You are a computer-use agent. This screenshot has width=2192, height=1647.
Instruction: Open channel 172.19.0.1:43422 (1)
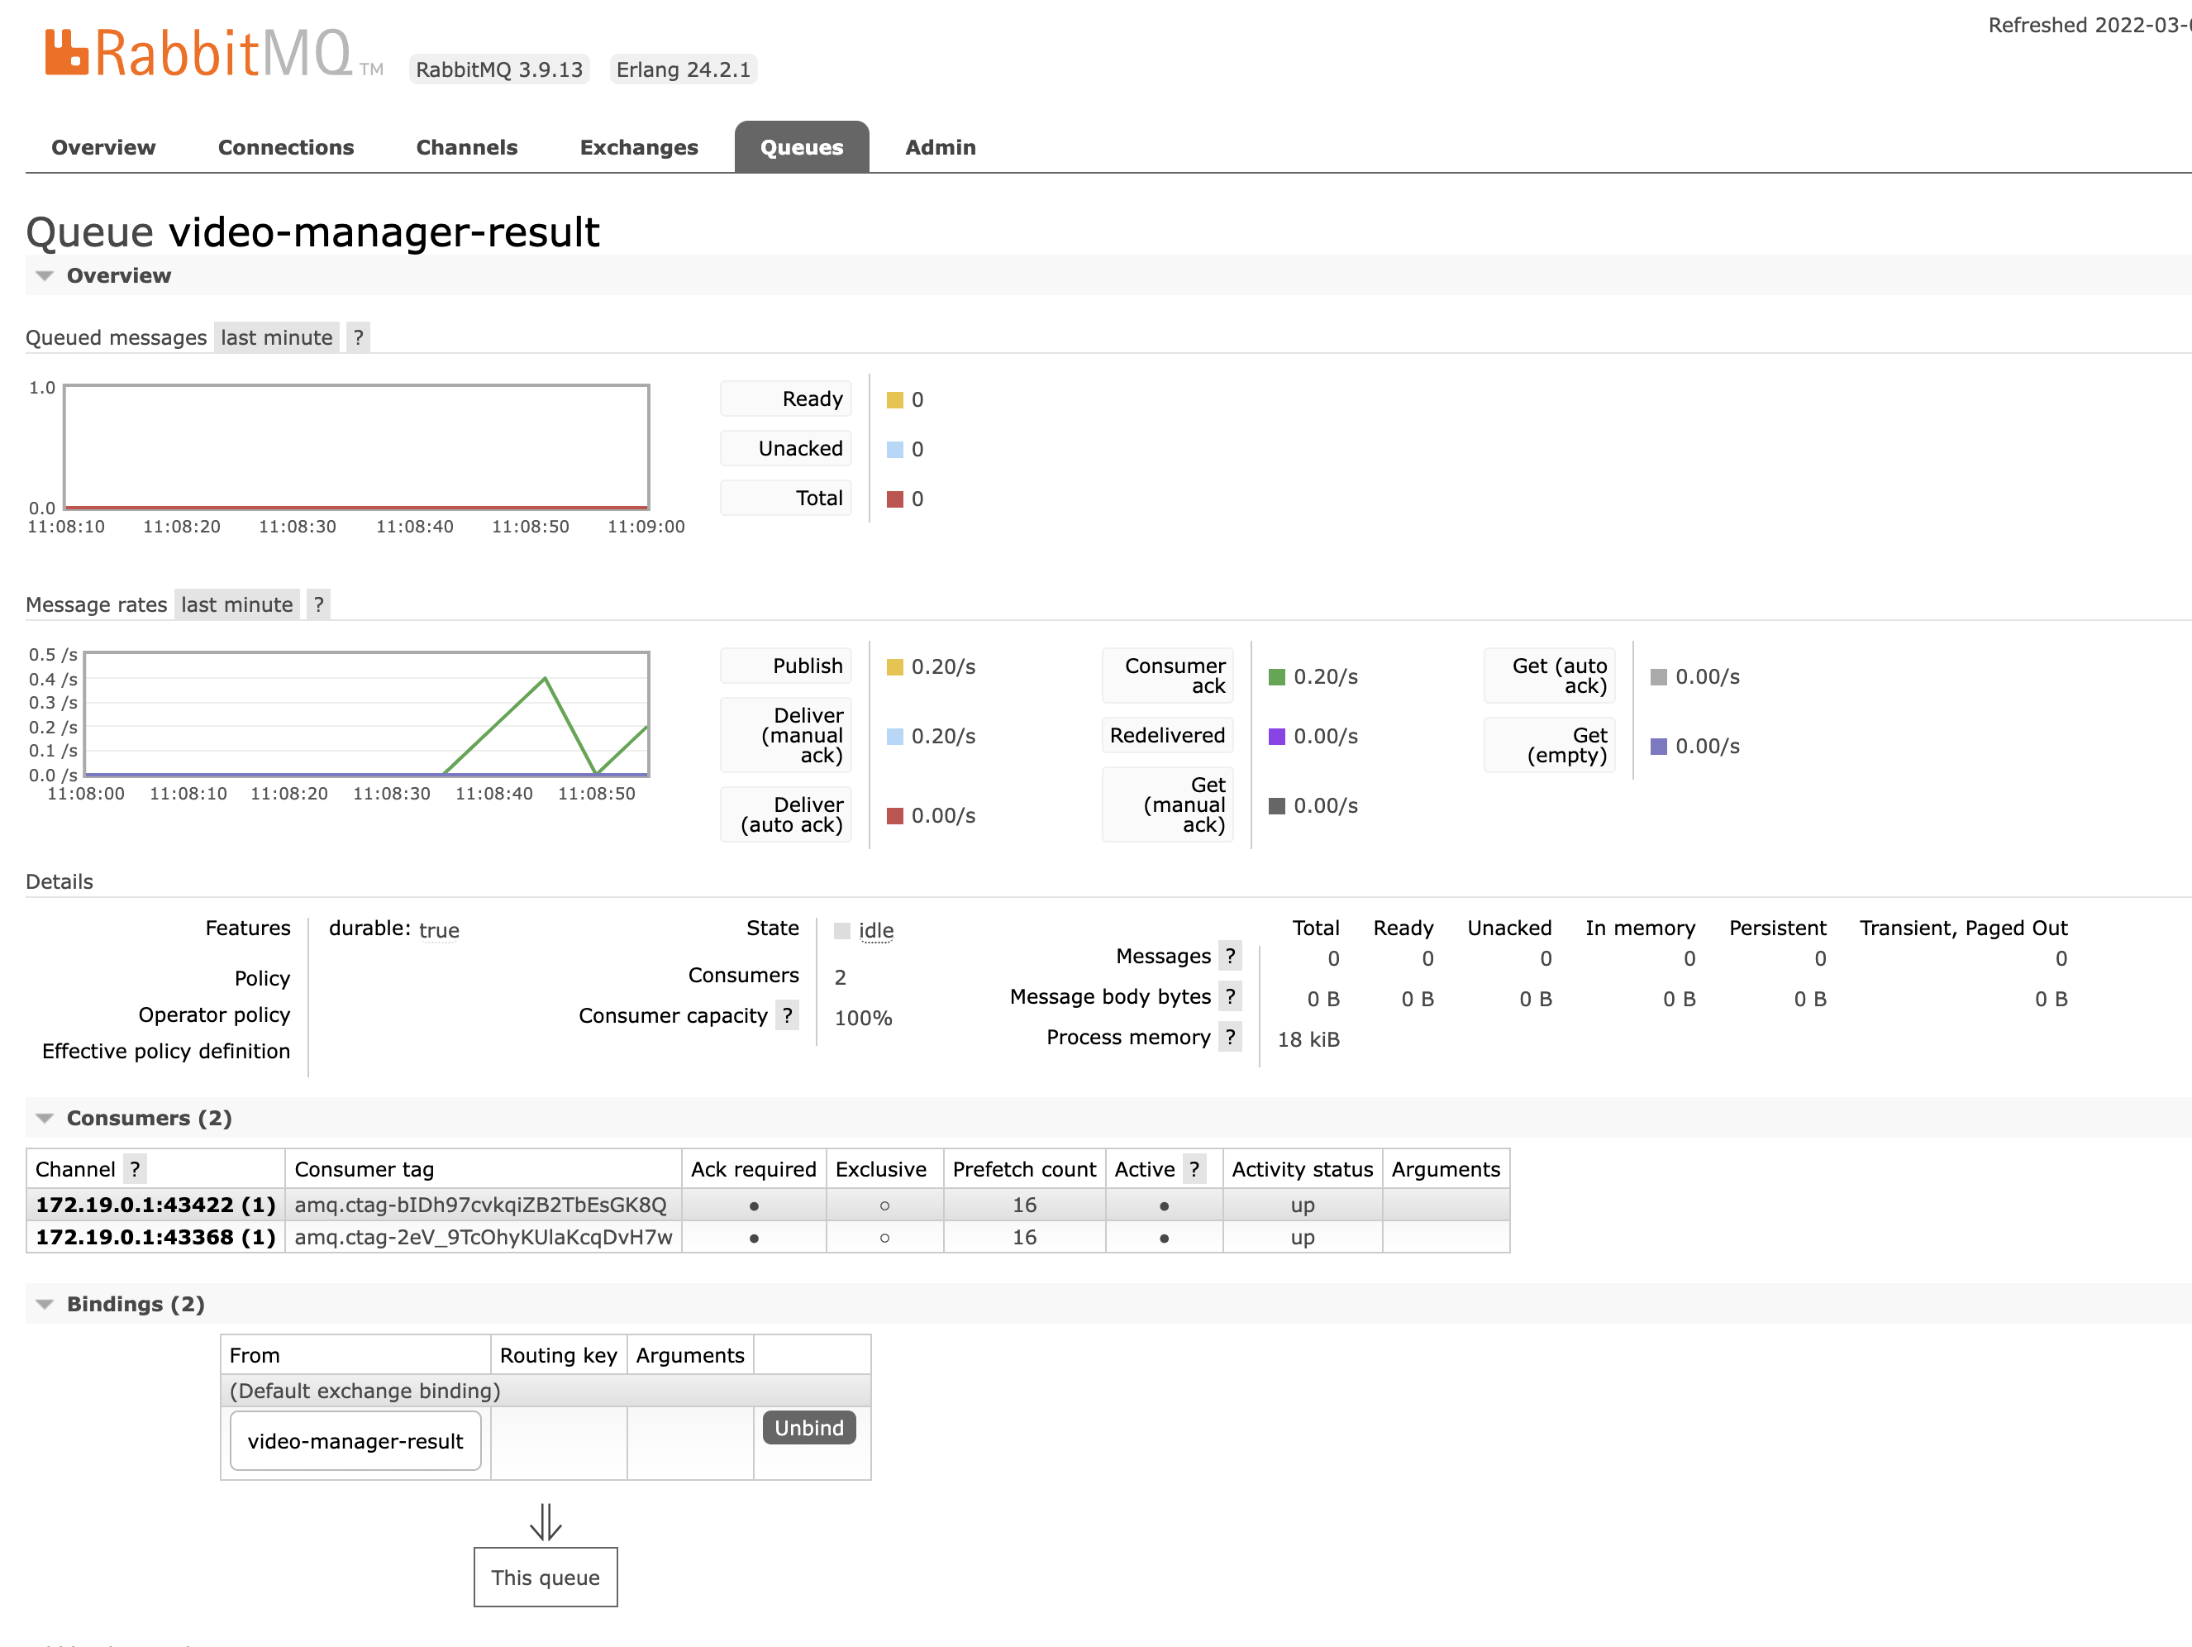pyautogui.click(x=155, y=1205)
